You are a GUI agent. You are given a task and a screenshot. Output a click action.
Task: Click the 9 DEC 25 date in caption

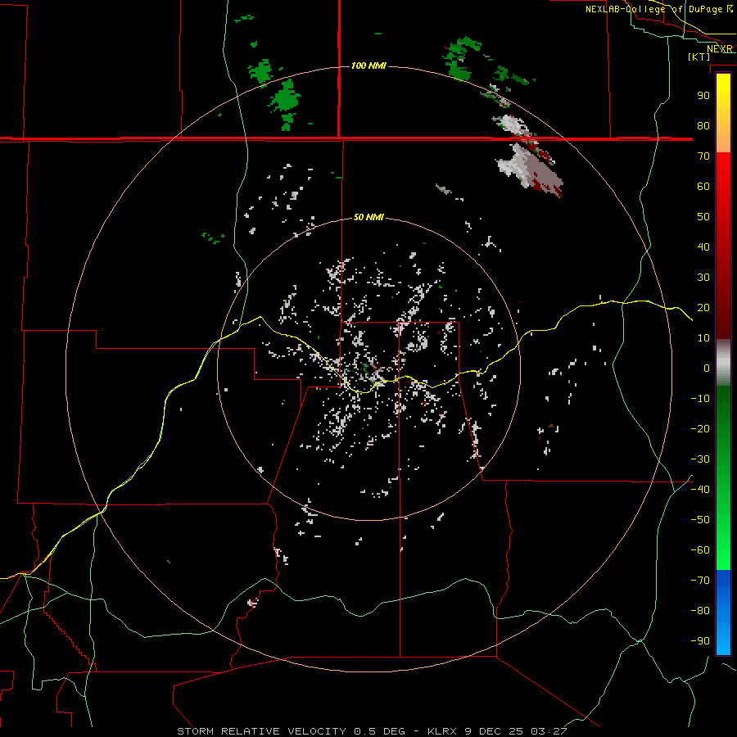[494, 731]
